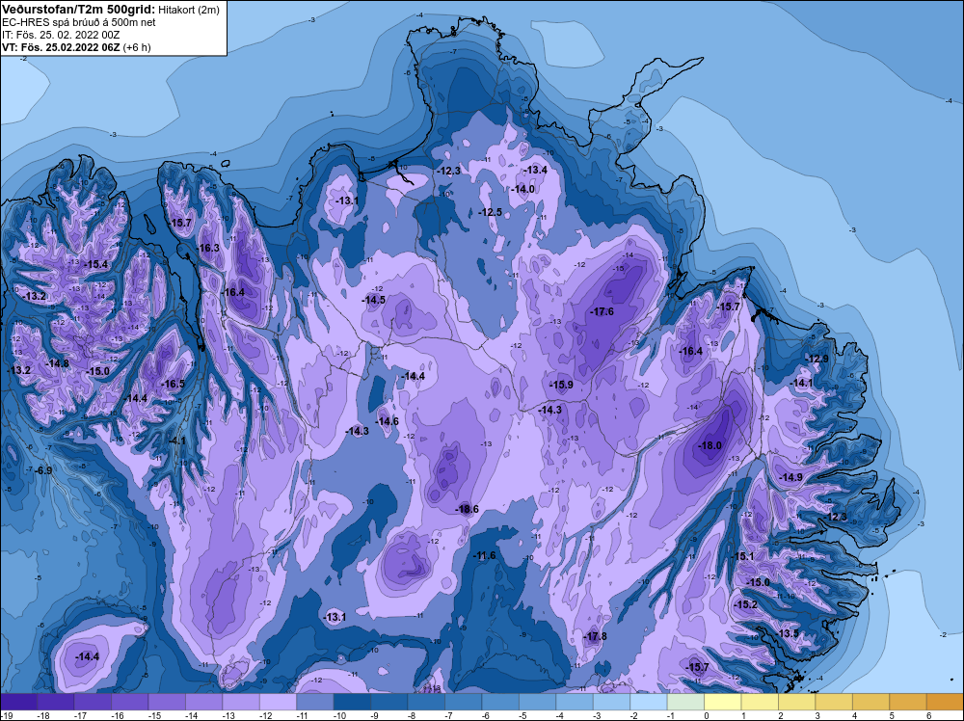Image resolution: width=964 pixels, height=721 pixels.
Task: Click the -14.5 temperature value on the map
Action: click(x=373, y=300)
